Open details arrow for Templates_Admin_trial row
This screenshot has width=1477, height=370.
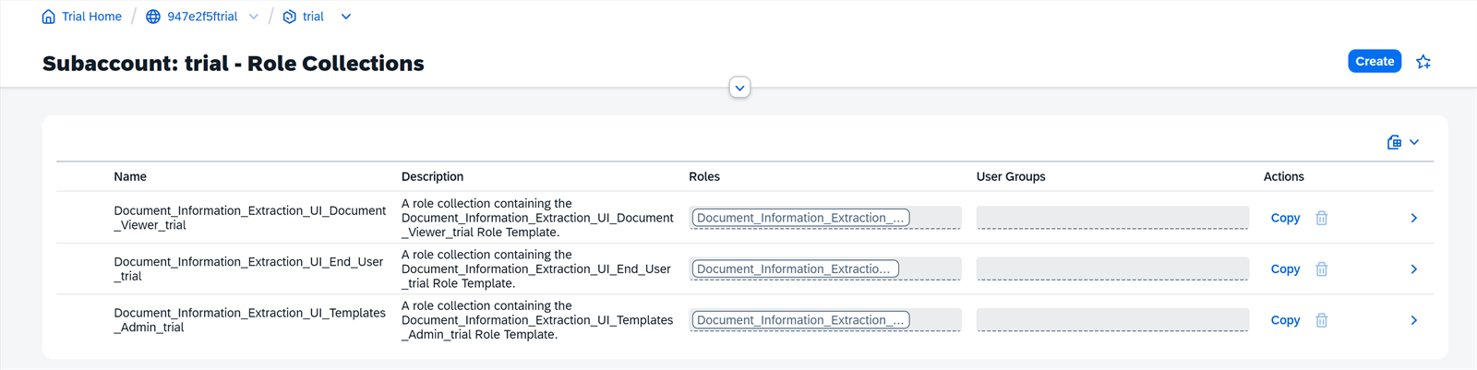1414,320
